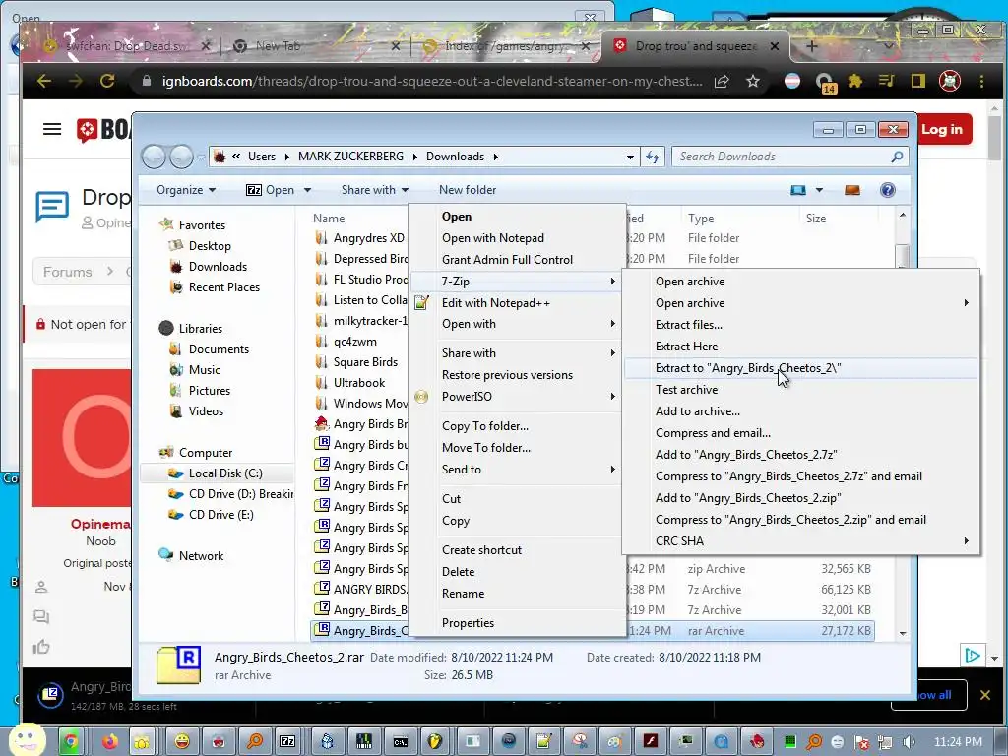Open Chrome's new tab plus button

tap(811, 46)
